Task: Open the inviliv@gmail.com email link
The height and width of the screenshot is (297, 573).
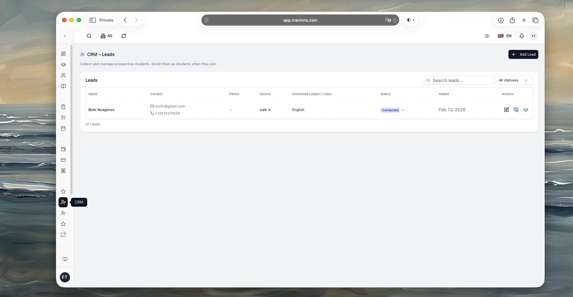Action: click(x=170, y=106)
